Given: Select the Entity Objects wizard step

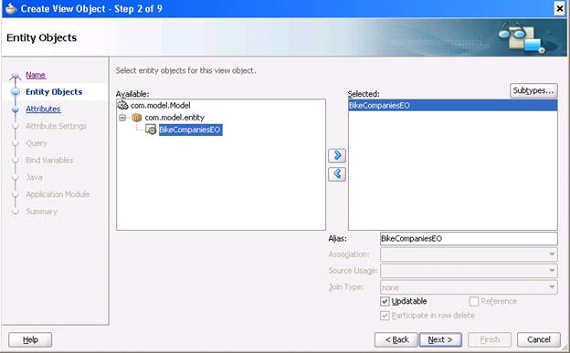Looking at the screenshot, I should [x=54, y=92].
